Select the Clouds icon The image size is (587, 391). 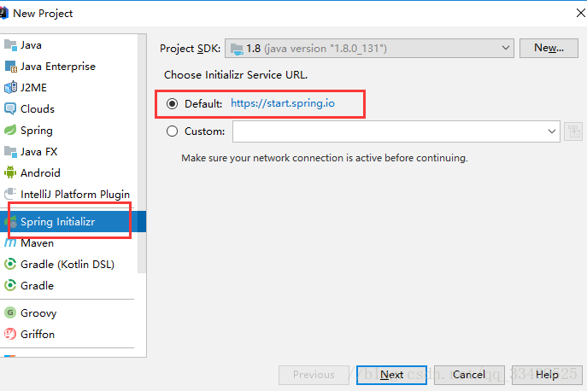10,109
